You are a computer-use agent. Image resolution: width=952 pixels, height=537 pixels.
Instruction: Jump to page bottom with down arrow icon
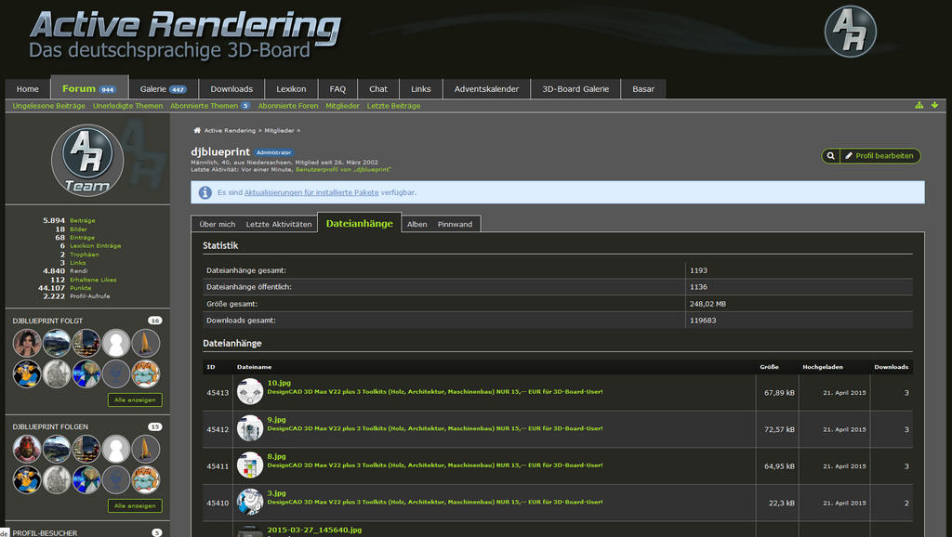pos(934,106)
